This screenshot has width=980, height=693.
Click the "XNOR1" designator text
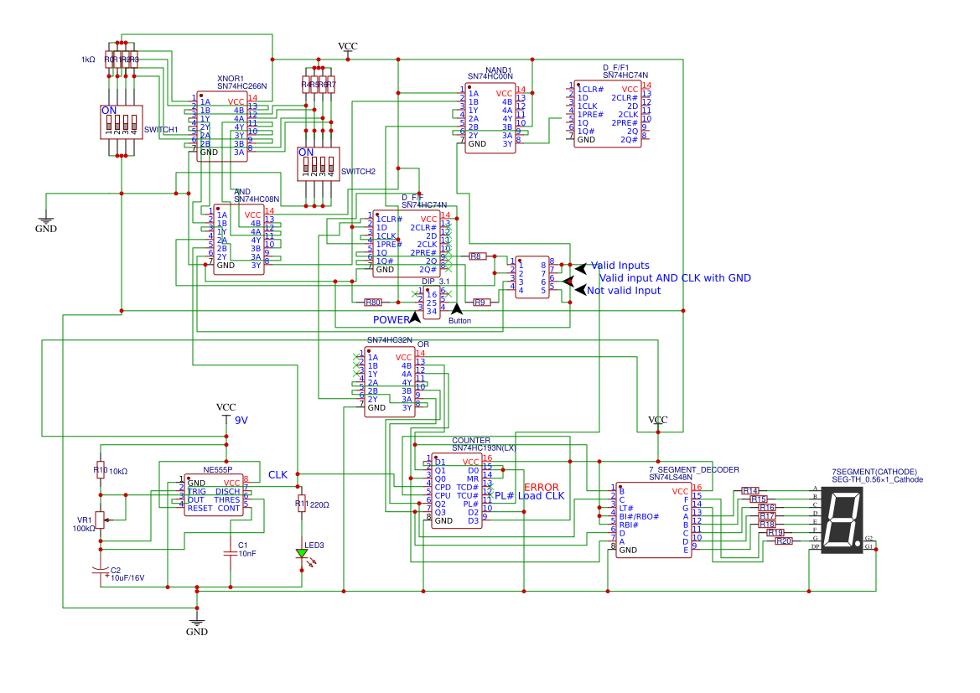pos(231,79)
